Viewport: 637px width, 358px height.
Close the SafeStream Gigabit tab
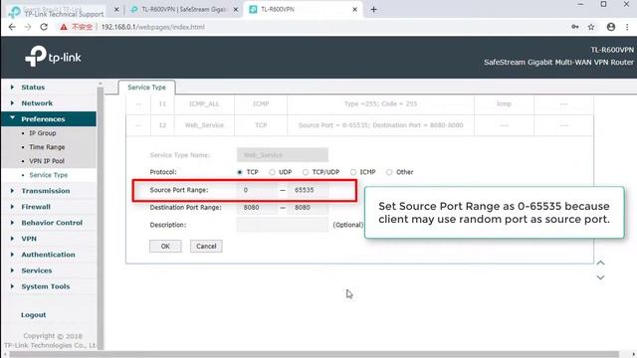point(235,9)
